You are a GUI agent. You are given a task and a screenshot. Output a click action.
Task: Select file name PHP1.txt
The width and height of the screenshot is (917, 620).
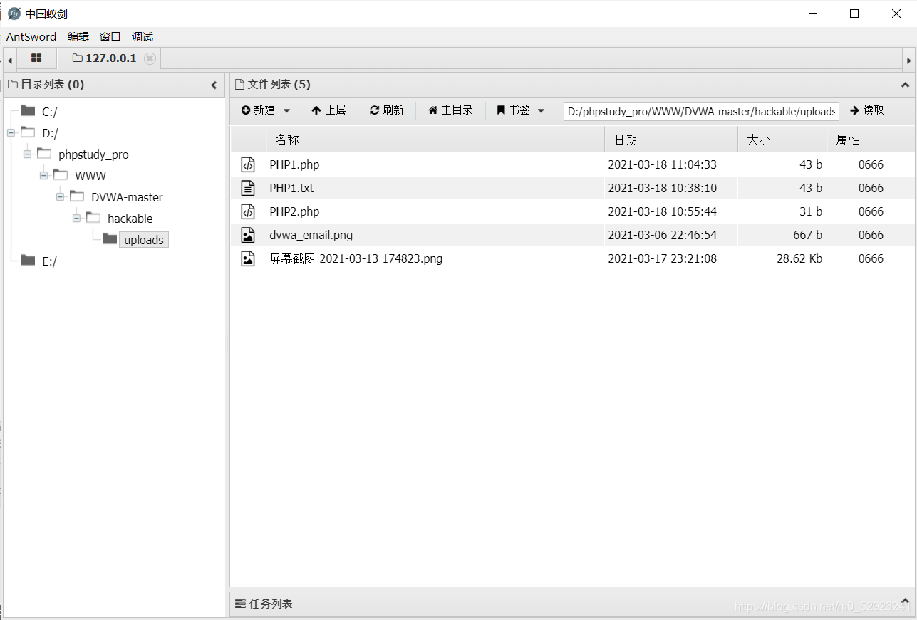click(x=291, y=189)
